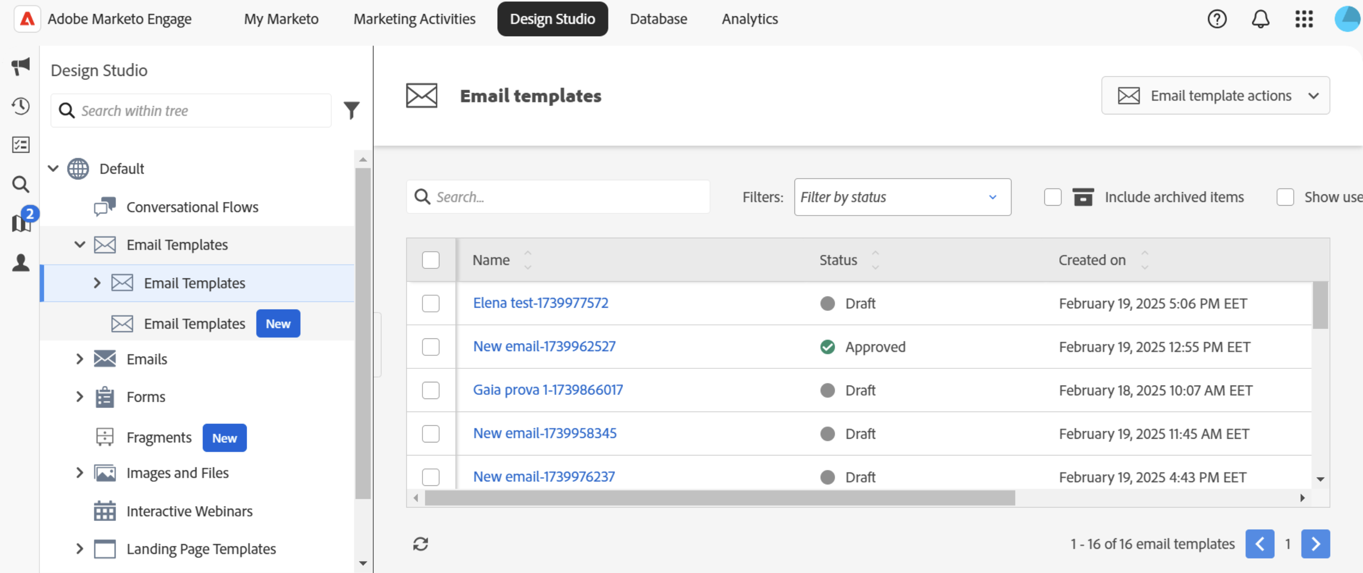Click the Images and Files picture icon
The height and width of the screenshot is (573, 1363).
click(x=105, y=473)
